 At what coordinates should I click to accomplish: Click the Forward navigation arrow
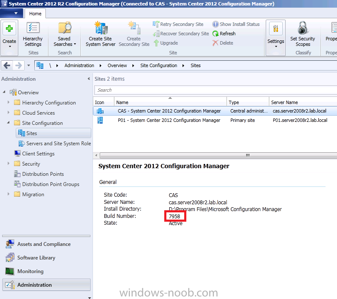(19, 65)
